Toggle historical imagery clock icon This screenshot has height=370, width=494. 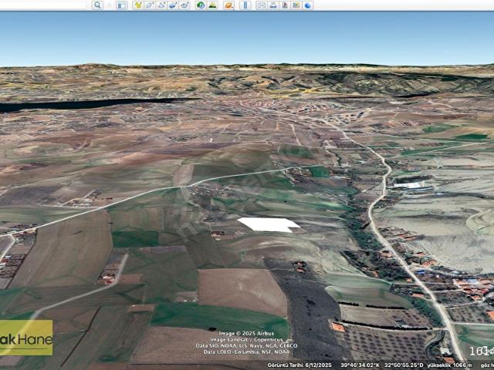click(201, 5)
